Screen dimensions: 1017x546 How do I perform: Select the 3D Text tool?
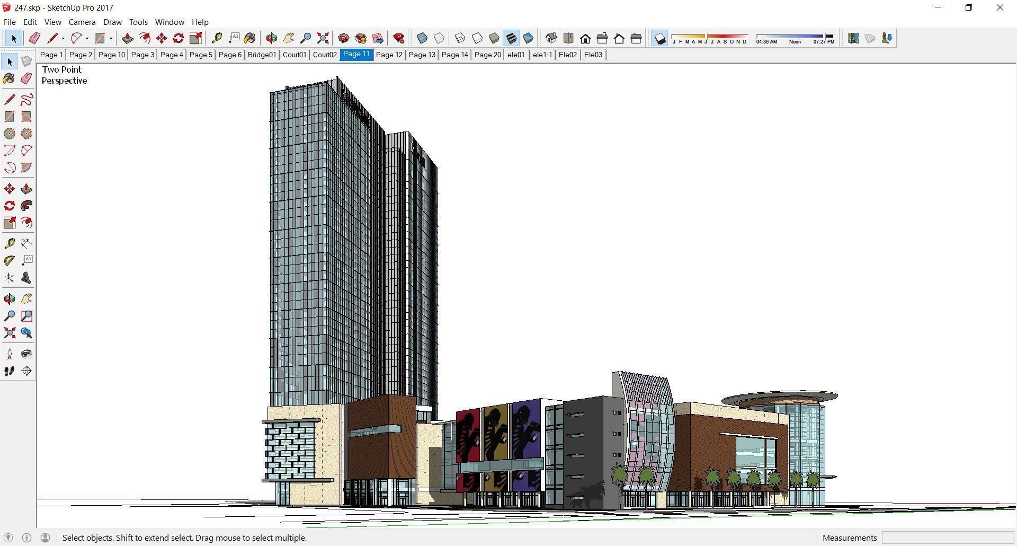pyautogui.click(x=26, y=277)
